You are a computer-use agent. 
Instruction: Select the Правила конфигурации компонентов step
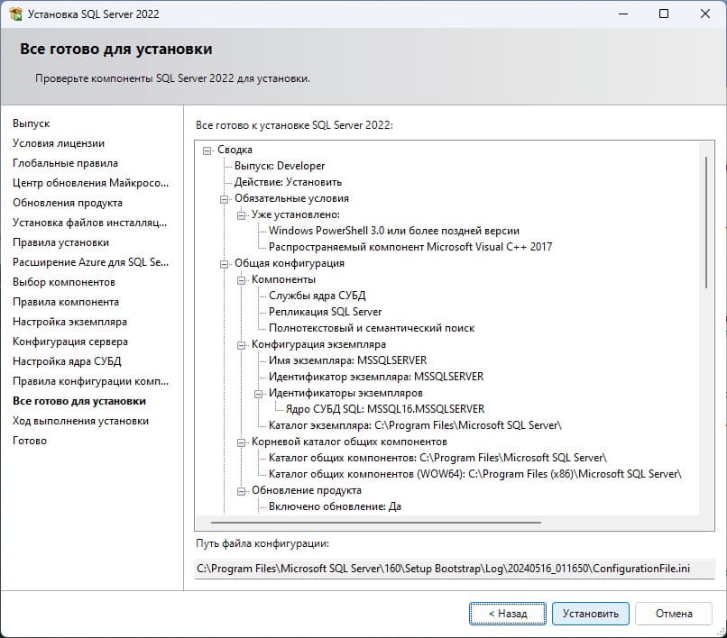[x=90, y=381]
